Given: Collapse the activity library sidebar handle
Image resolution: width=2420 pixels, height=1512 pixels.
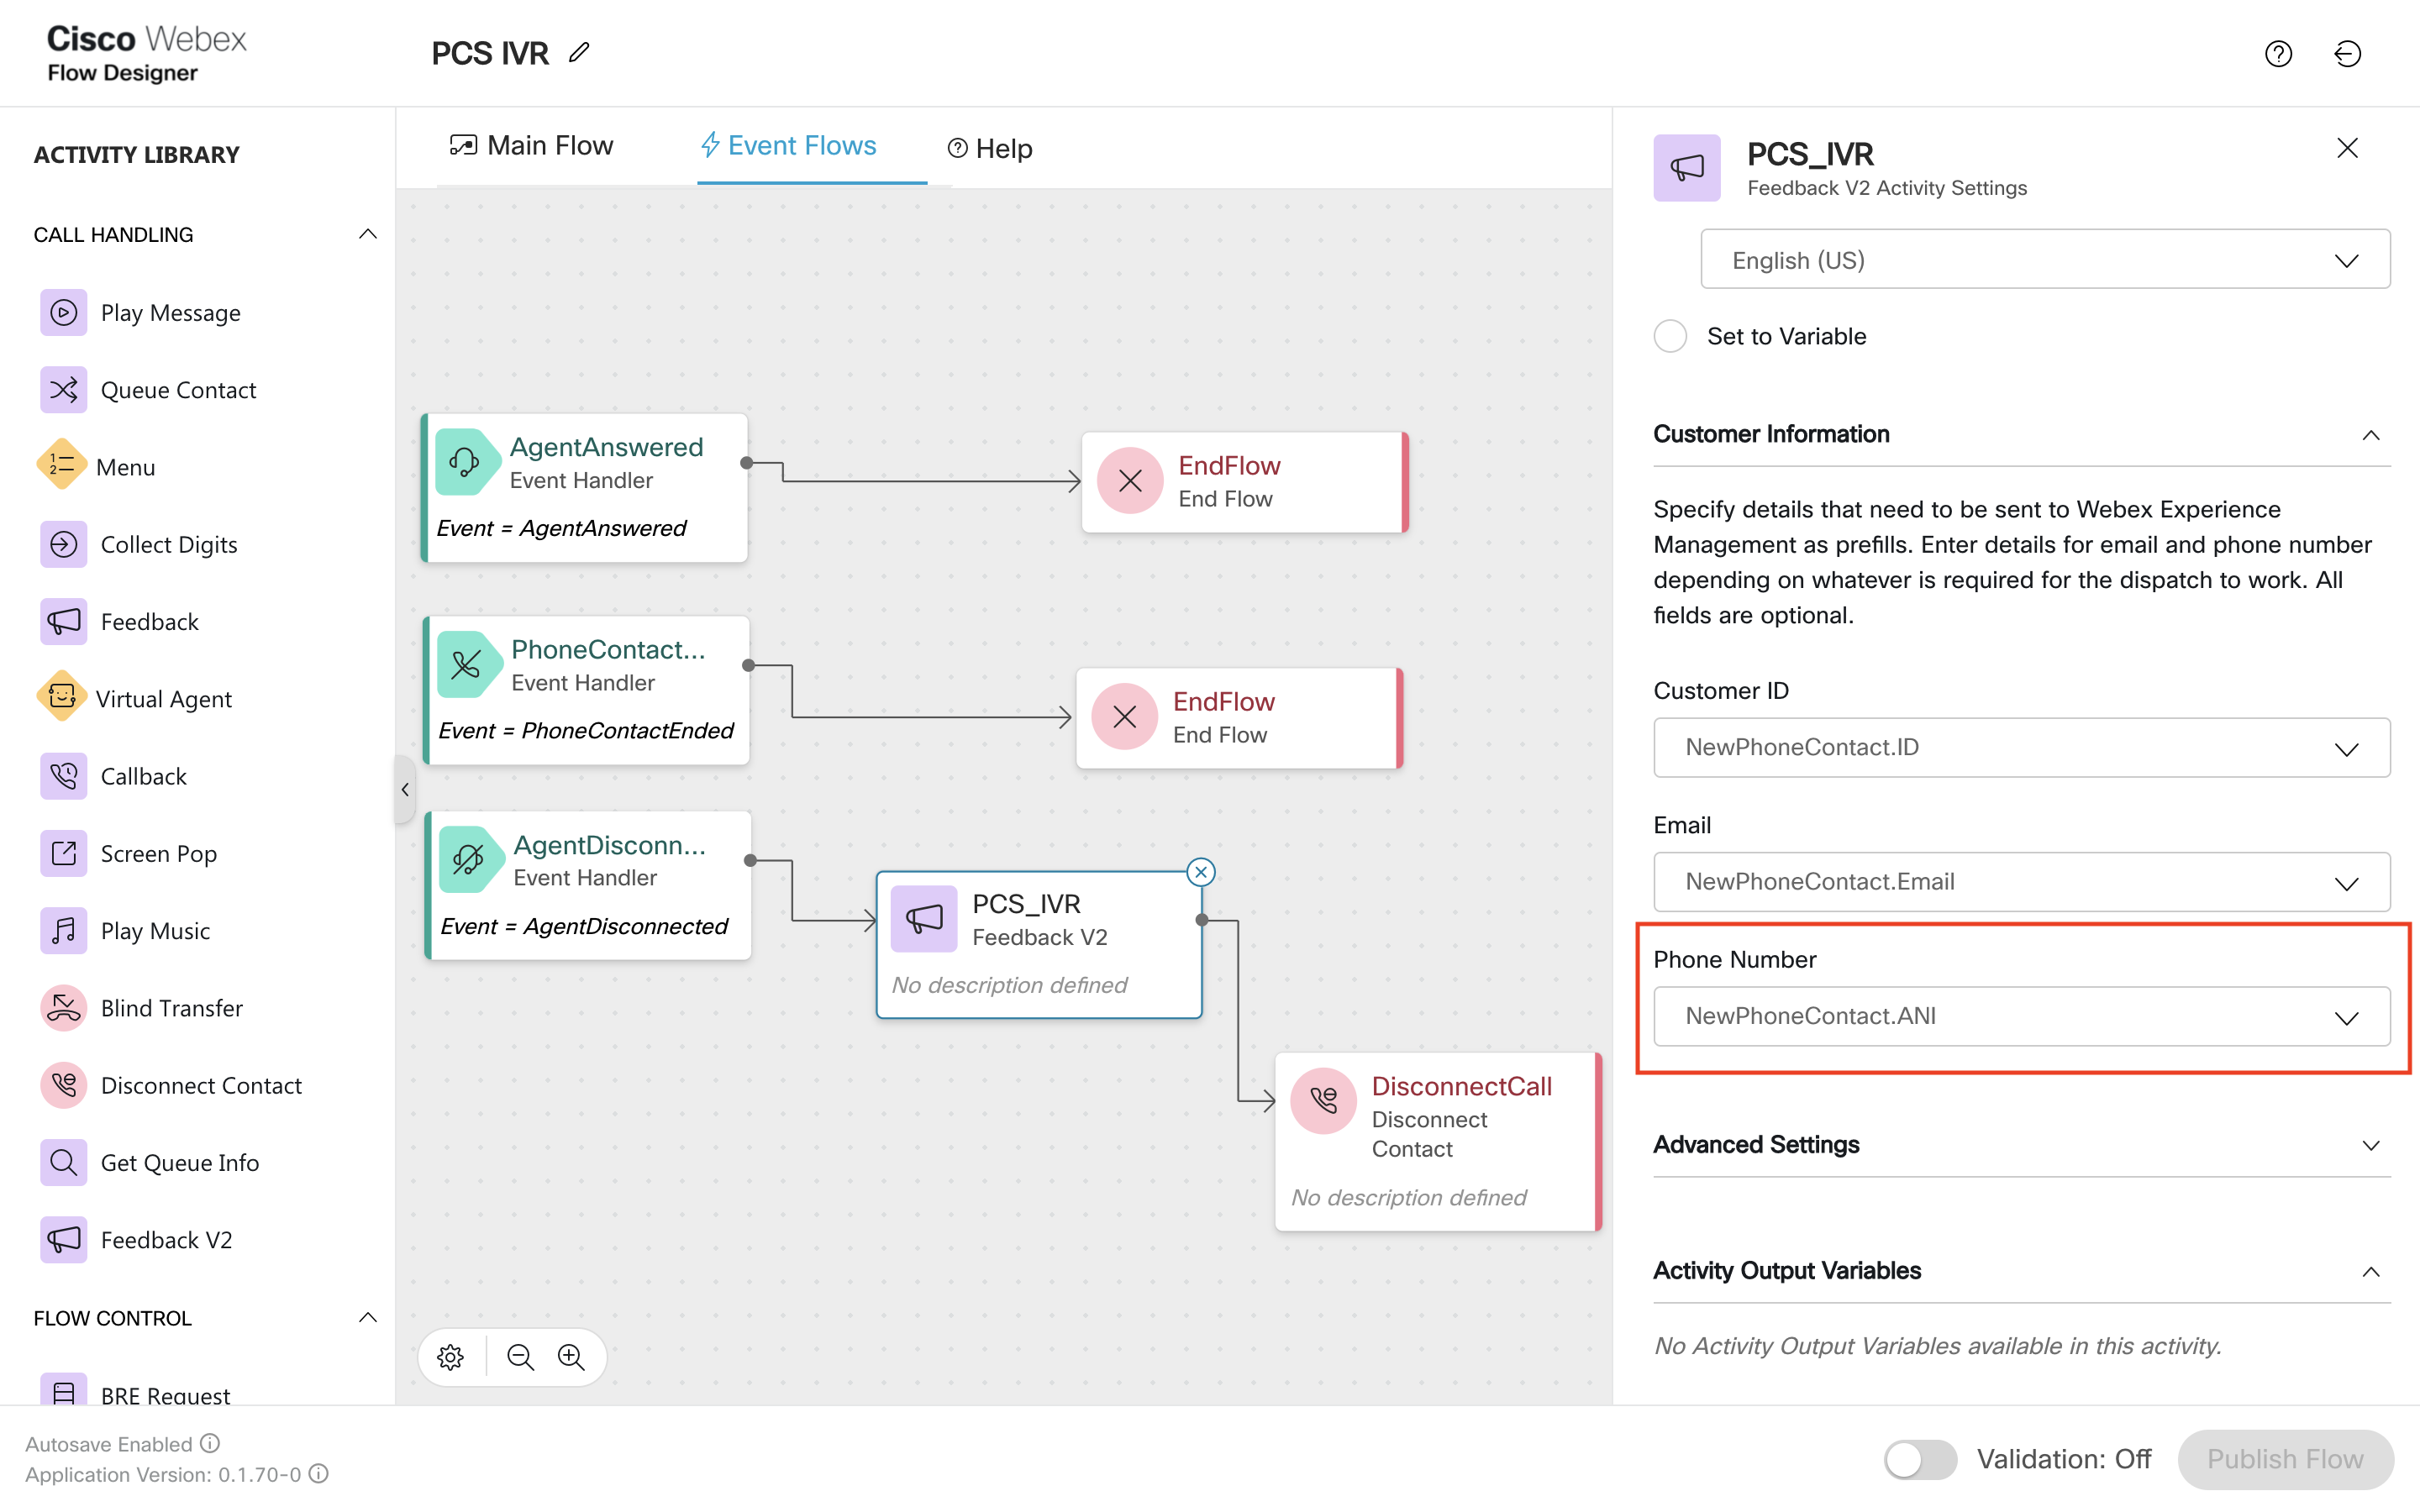Looking at the screenshot, I should click(x=404, y=790).
